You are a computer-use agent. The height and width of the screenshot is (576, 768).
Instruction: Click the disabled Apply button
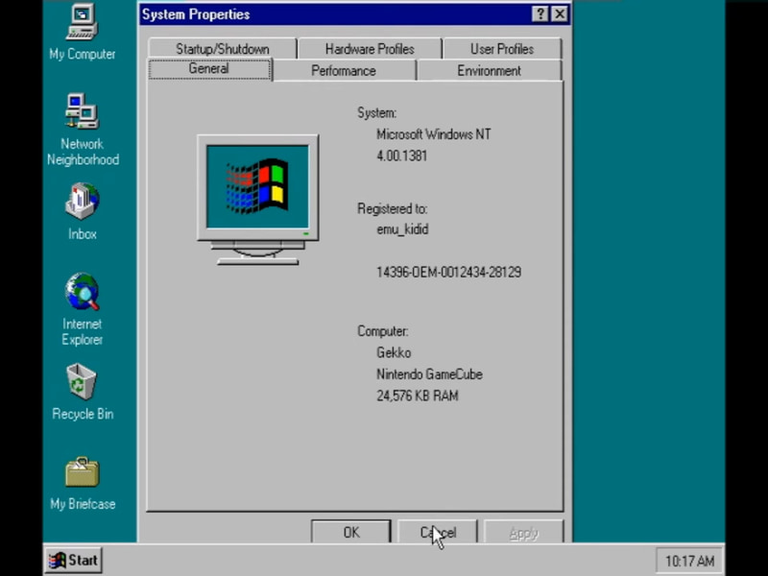(523, 532)
